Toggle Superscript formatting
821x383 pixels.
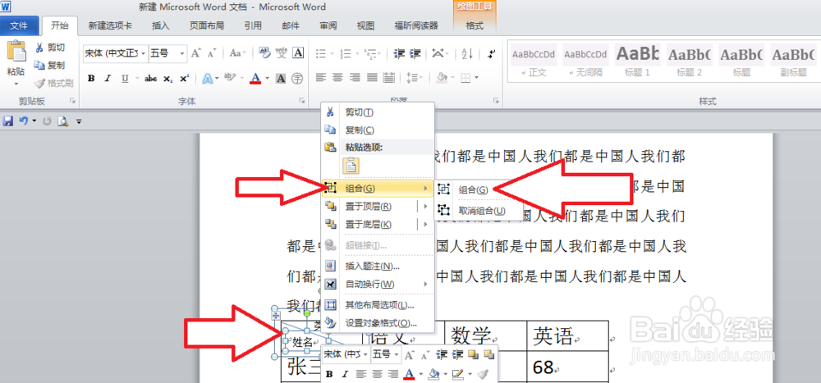pos(184,79)
